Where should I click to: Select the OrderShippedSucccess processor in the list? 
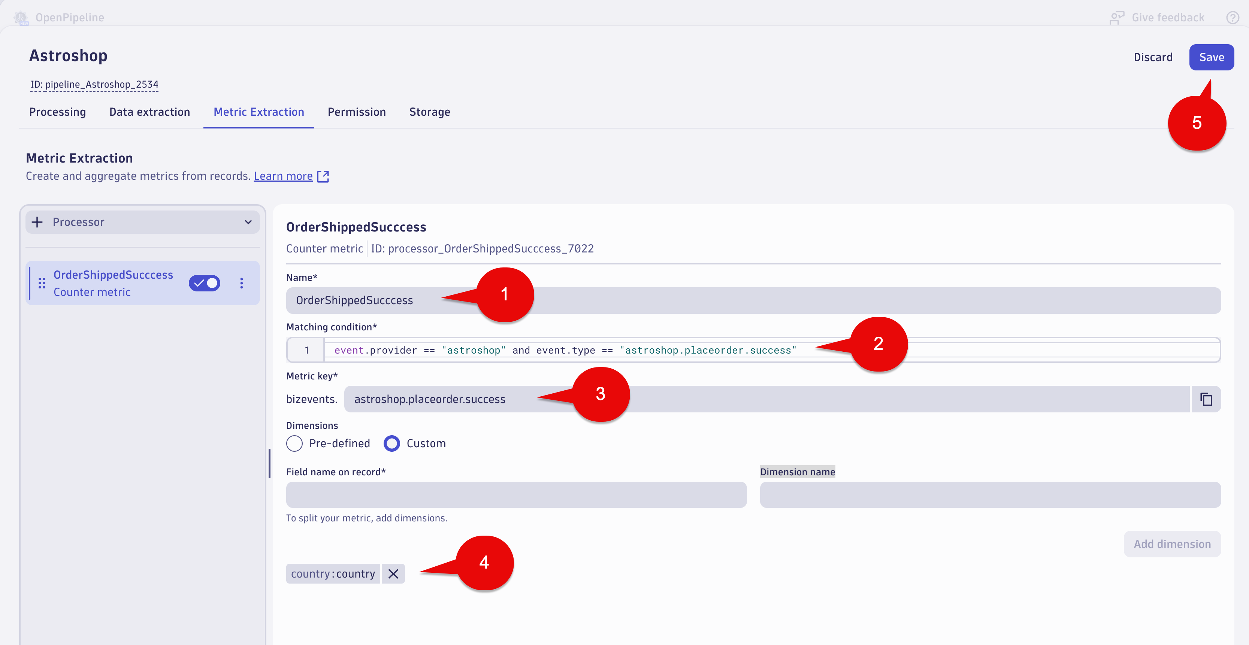143,283
